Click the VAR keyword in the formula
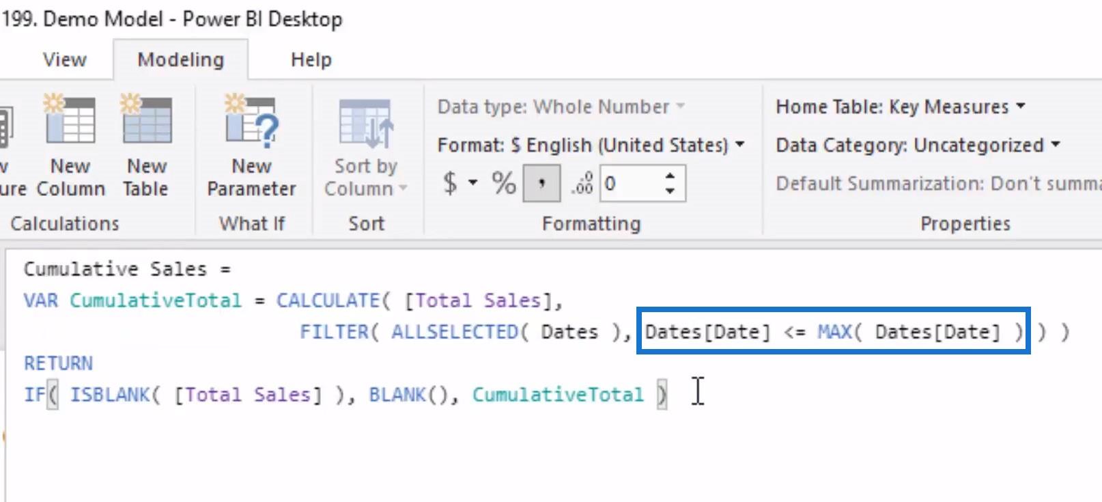The height and width of the screenshot is (502, 1102). [41, 301]
